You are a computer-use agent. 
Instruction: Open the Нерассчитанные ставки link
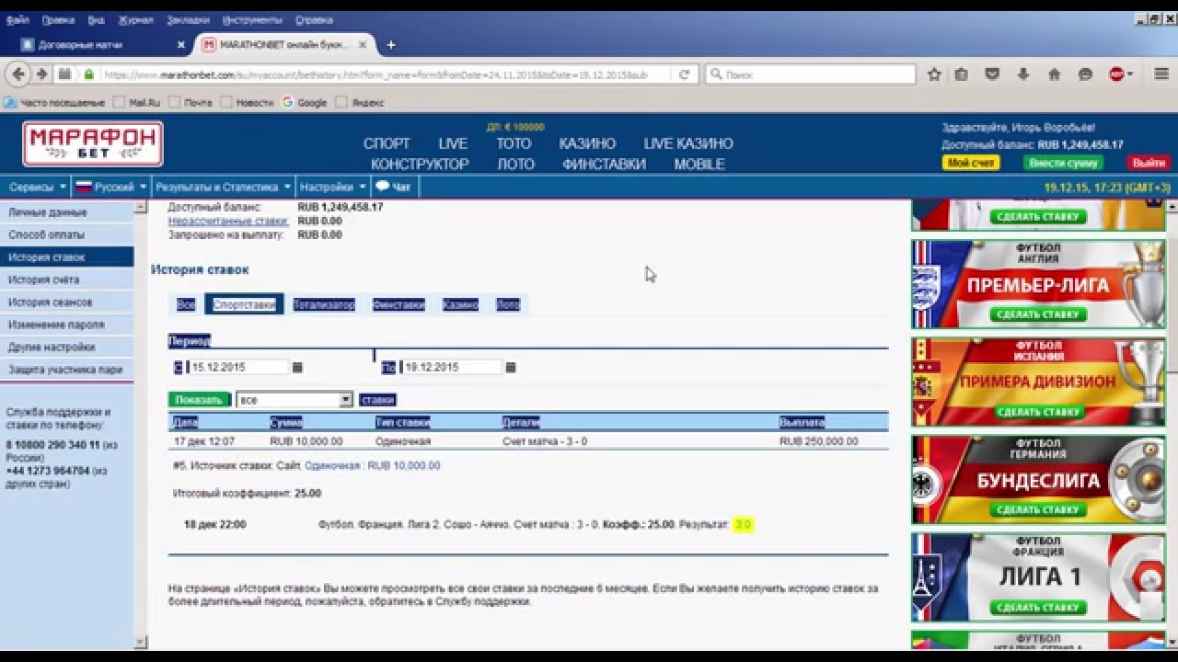[x=228, y=222]
